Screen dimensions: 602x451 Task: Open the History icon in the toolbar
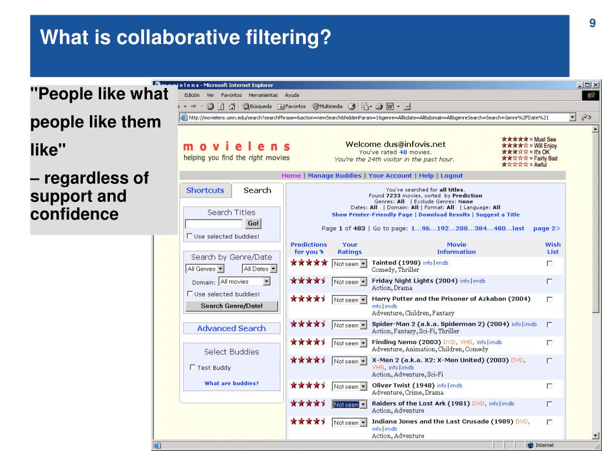[x=352, y=106]
